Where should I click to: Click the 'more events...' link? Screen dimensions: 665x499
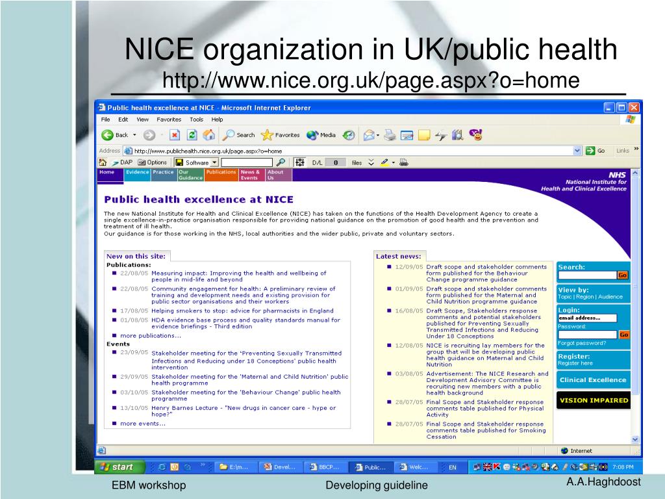point(143,424)
